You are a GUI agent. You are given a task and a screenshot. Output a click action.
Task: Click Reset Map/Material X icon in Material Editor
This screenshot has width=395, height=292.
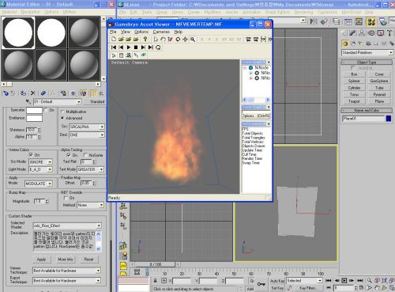pyautogui.click(x=32, y=93)
